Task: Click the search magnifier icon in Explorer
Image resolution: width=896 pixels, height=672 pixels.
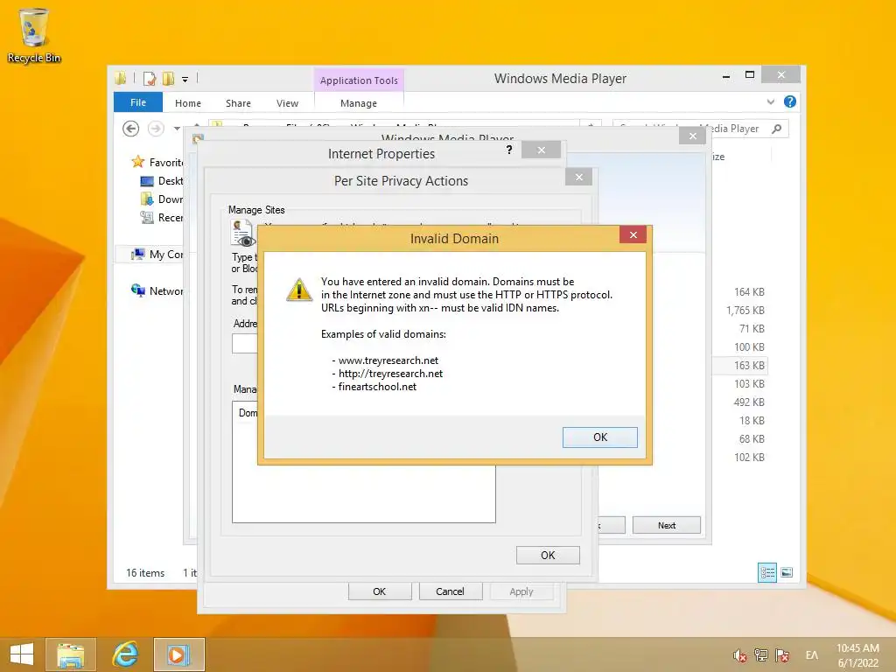Action: [777, 129]
